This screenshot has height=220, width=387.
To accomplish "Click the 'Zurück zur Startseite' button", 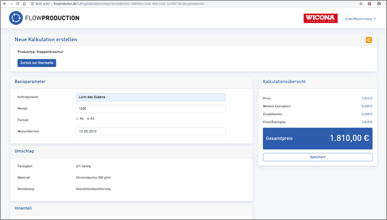I will point(37,63).
